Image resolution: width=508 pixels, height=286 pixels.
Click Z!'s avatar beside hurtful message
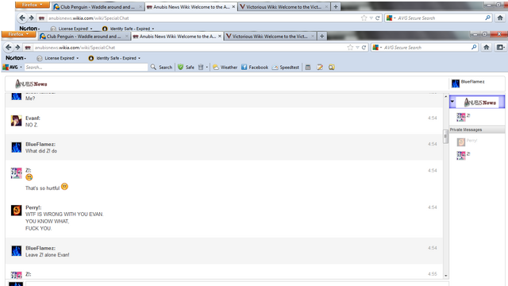point(16,173)
